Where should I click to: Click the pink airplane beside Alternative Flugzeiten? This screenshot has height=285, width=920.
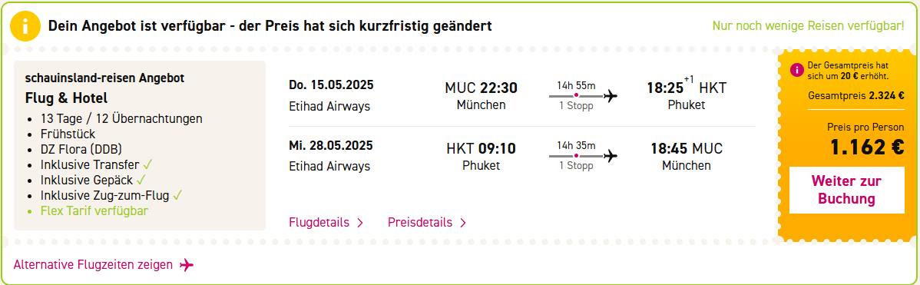click(187, 265)
